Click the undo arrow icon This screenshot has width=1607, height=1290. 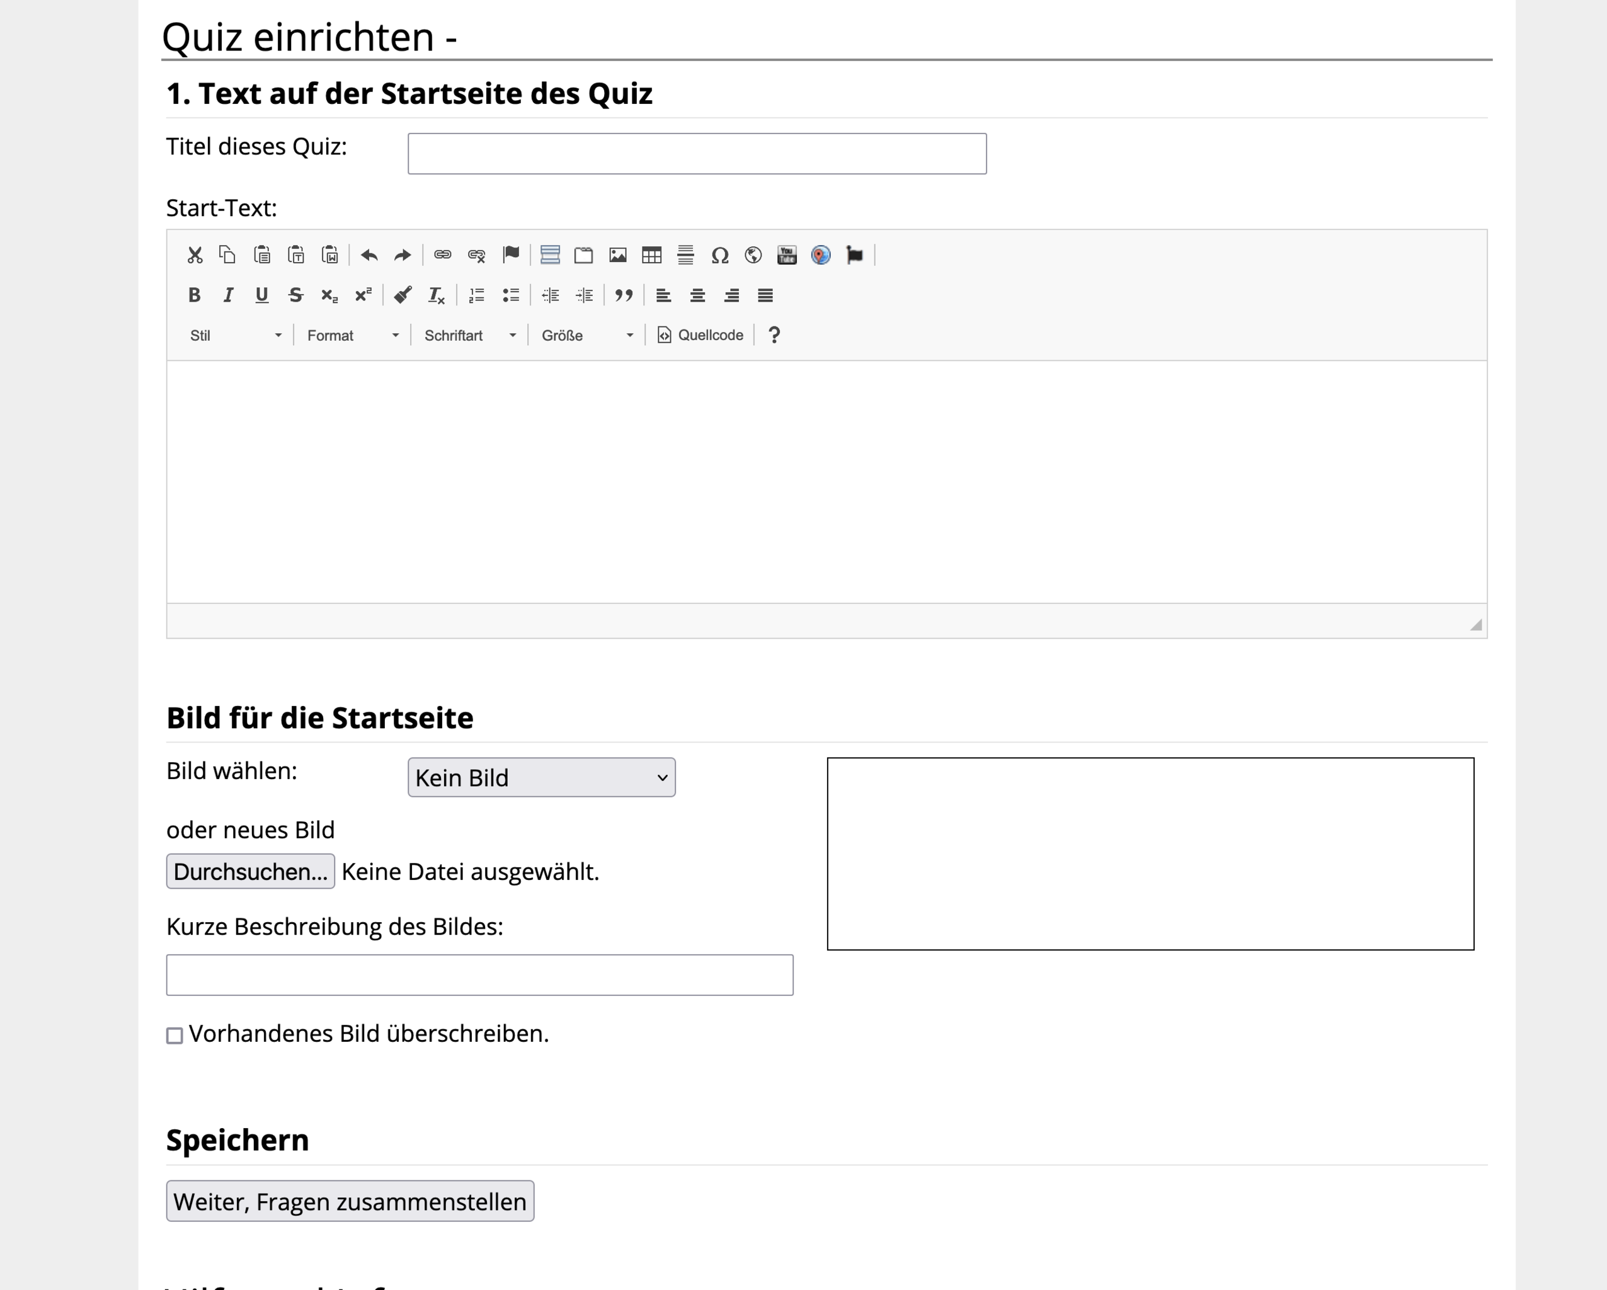point(369,255)
